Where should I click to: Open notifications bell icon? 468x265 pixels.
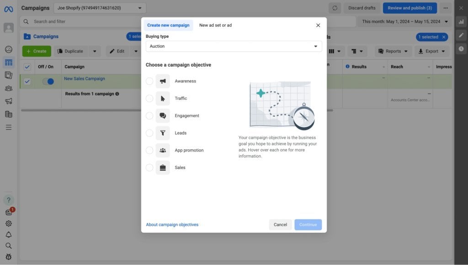click(9, 234)
